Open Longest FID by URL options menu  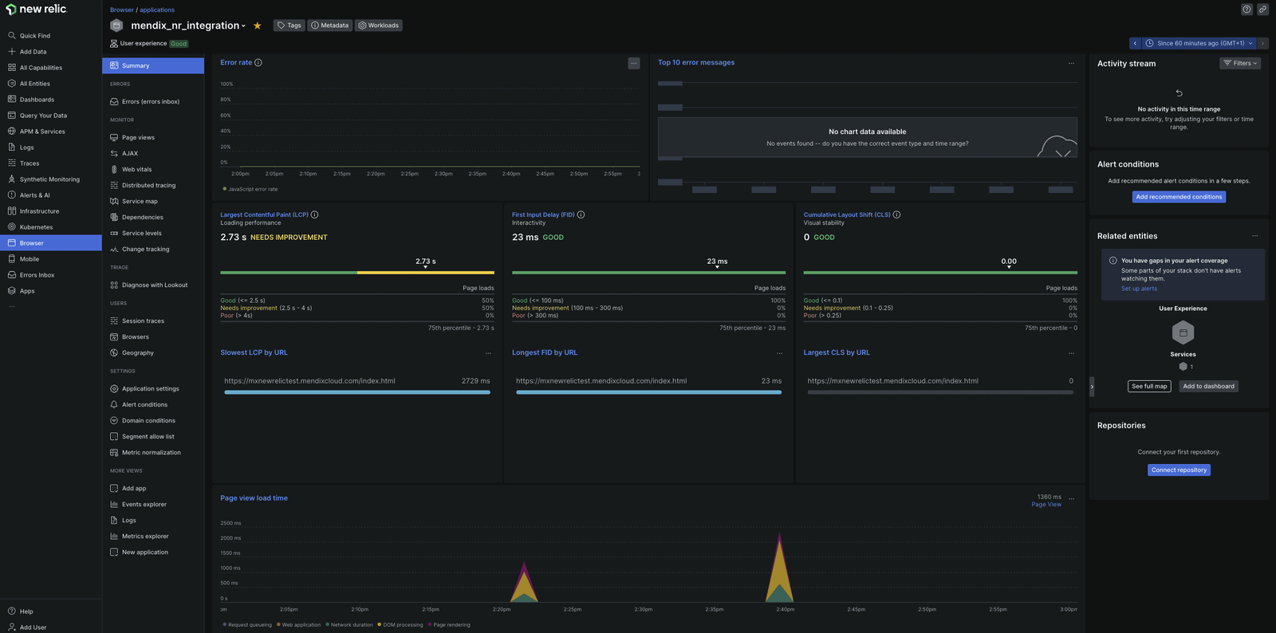click(779, 353)
